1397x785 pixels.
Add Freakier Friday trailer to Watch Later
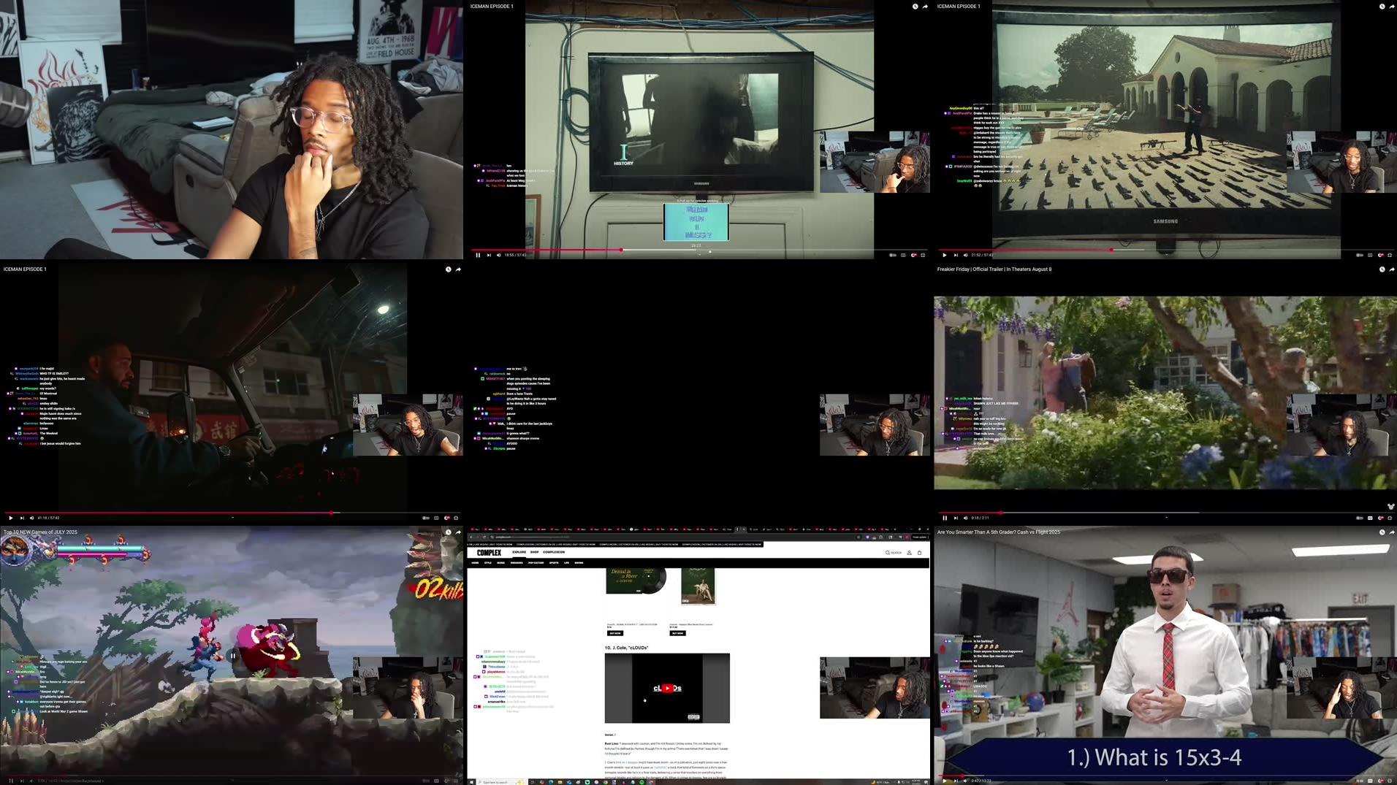(1382, 269)
